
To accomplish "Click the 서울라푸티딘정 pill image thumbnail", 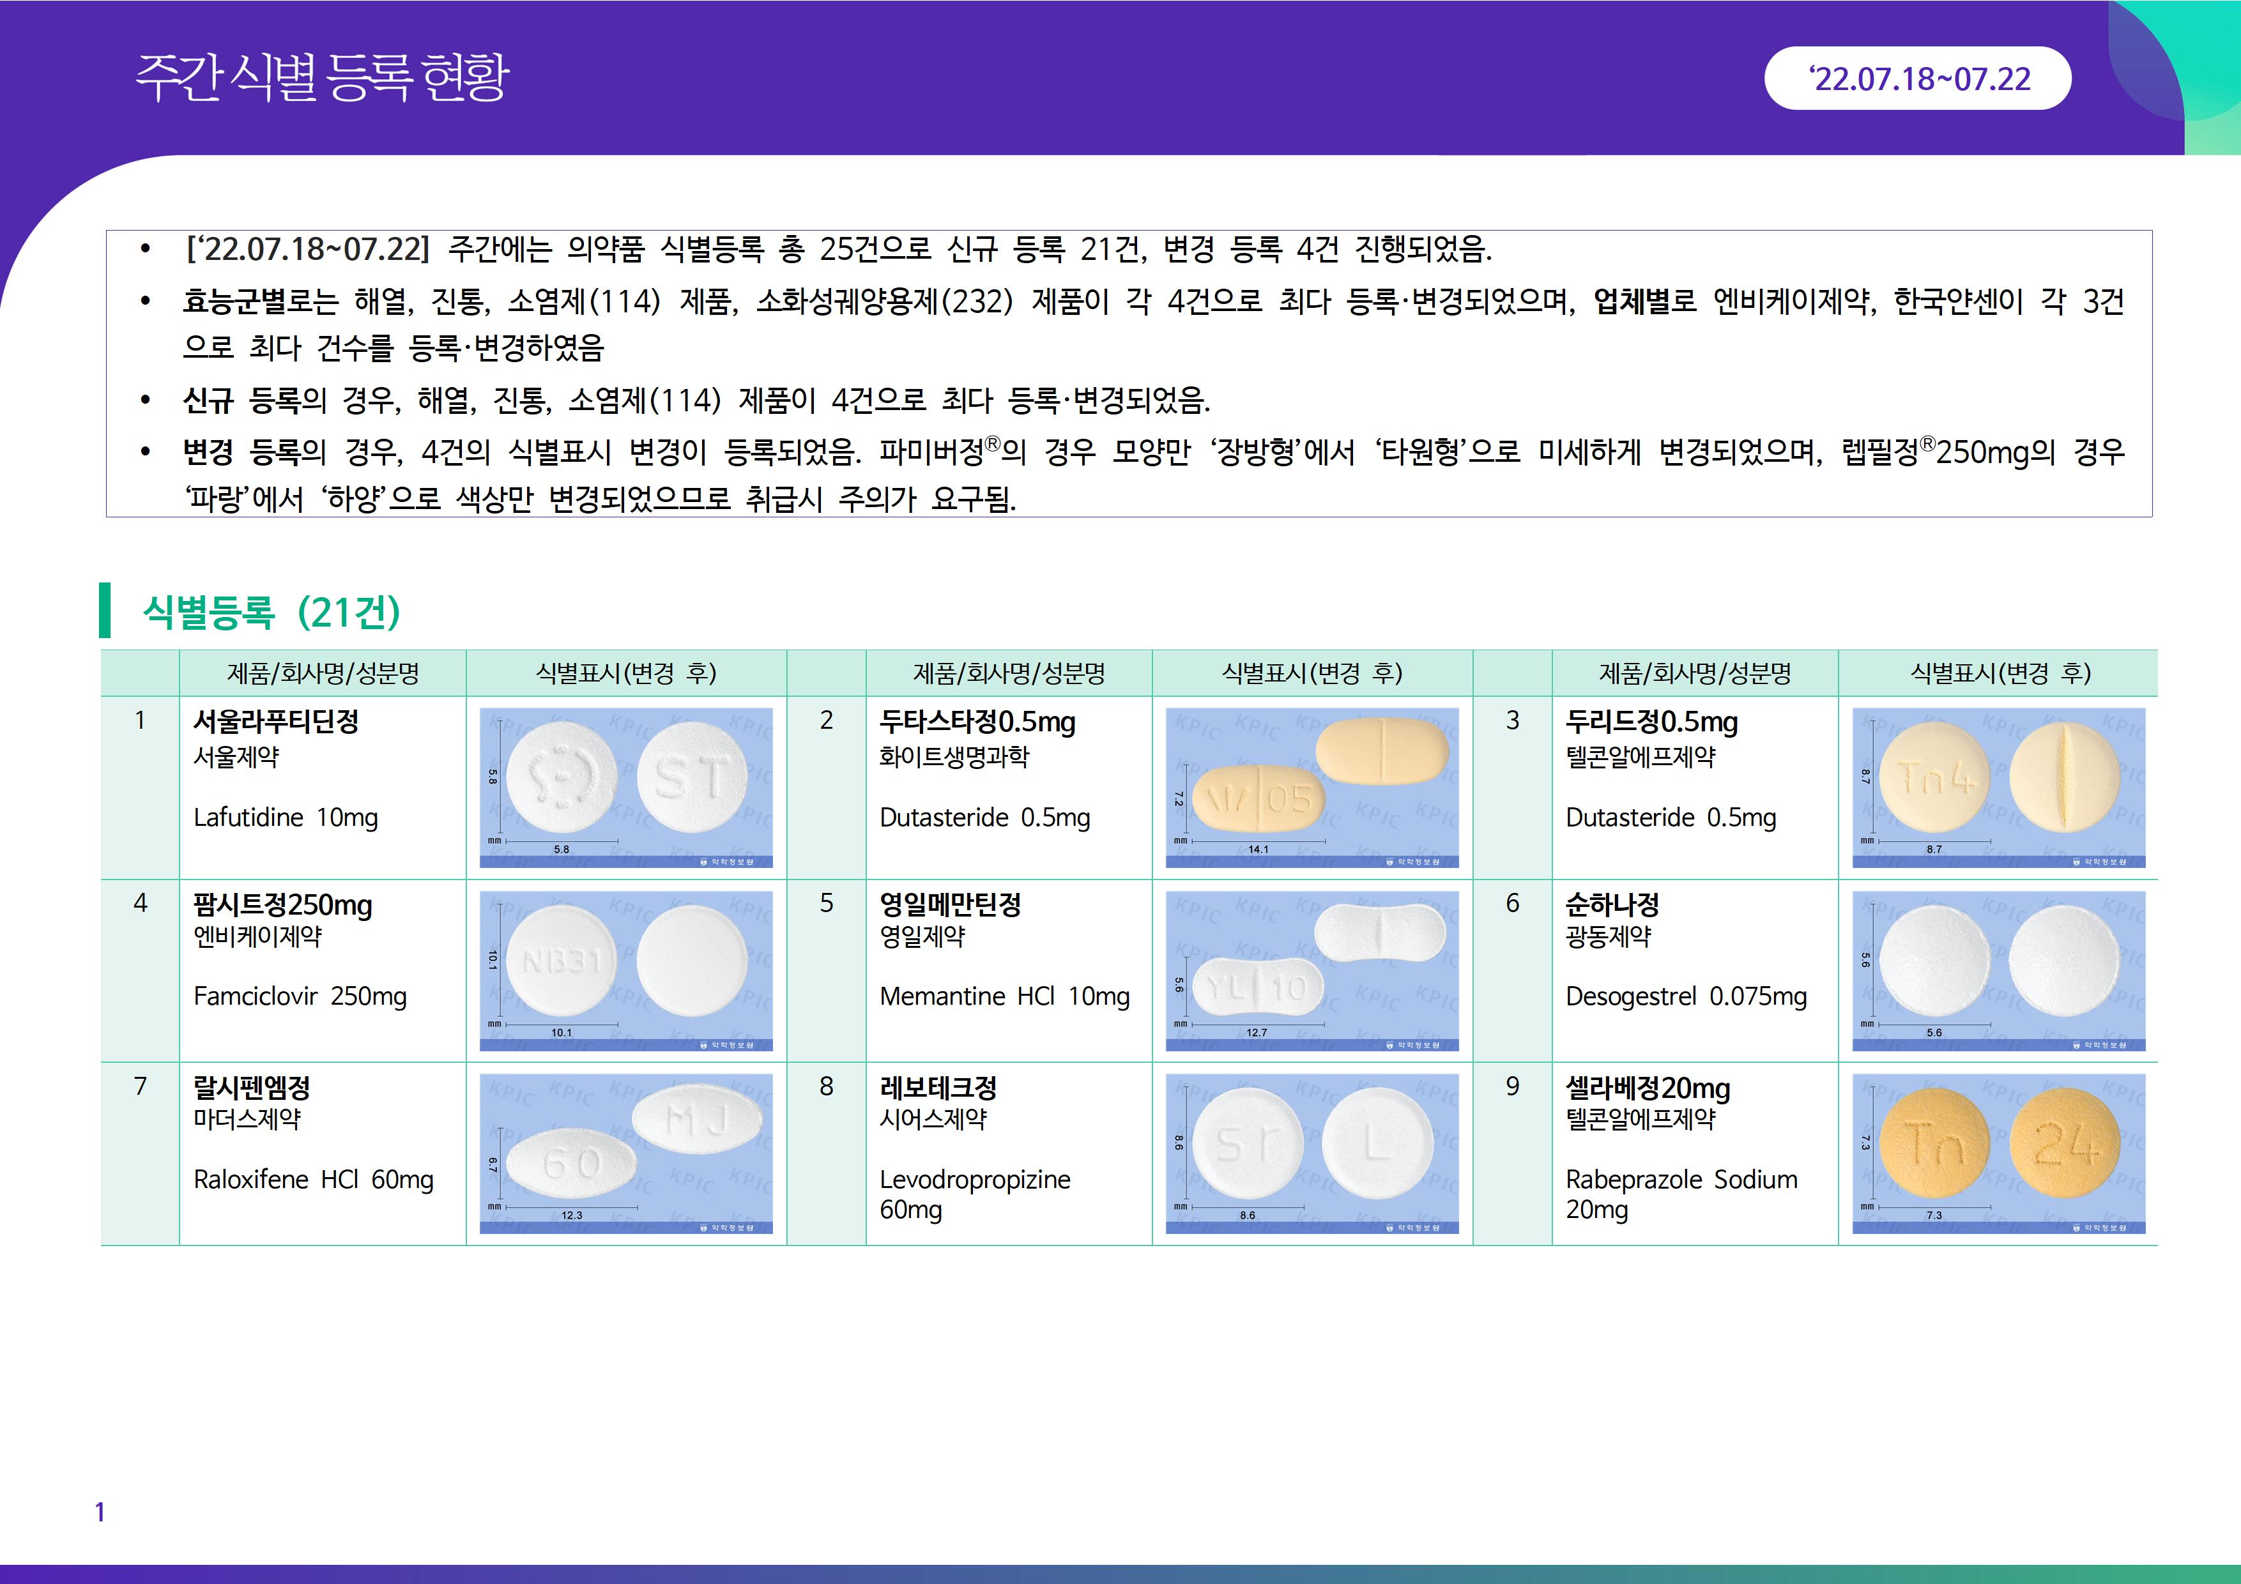I will [625, 787].
